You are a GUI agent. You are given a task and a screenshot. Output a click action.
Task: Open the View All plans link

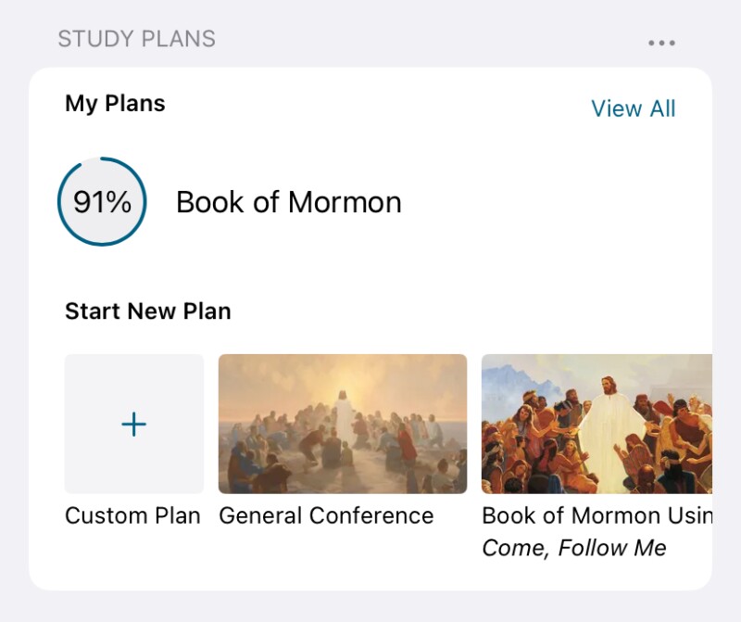tap(634, 108)
